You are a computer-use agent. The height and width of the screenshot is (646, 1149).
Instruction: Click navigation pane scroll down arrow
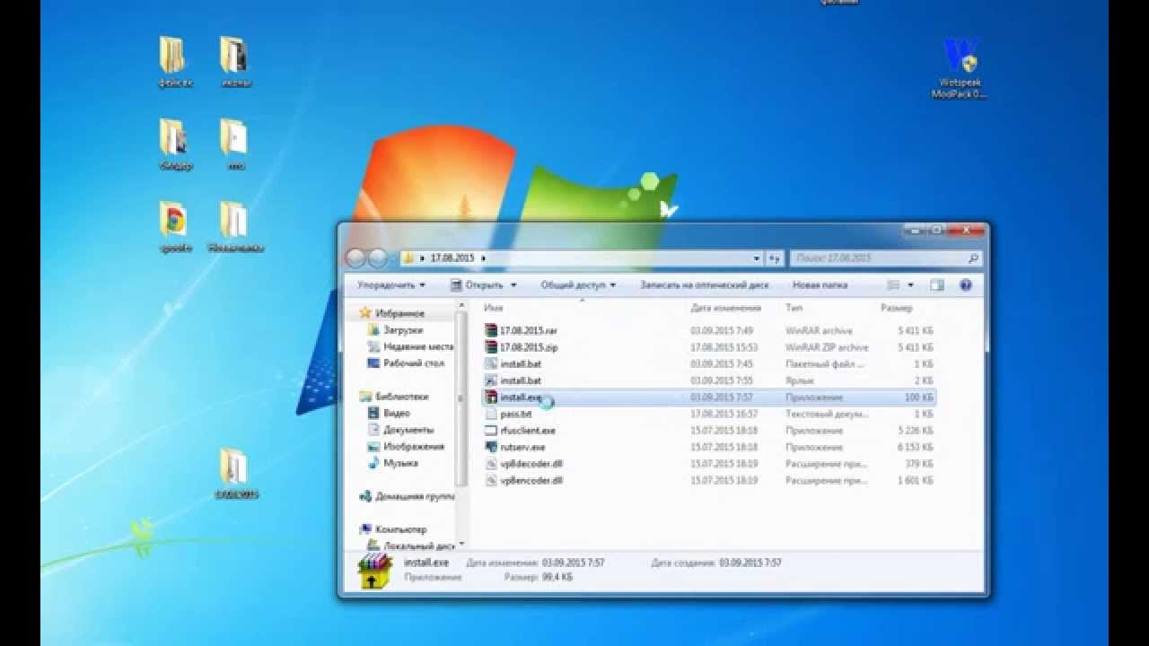461,544
